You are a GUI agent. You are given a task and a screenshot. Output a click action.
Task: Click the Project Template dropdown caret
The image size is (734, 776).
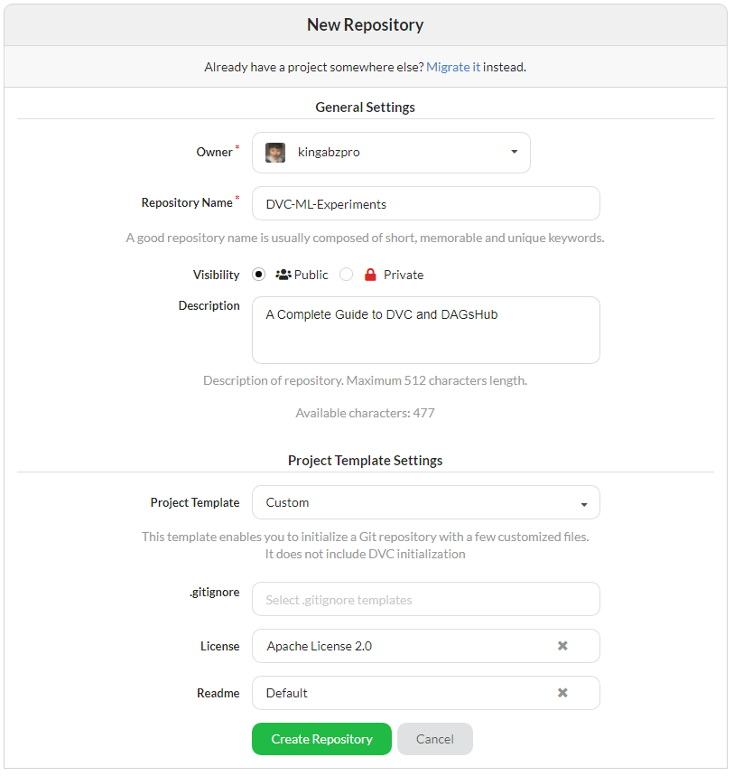pos(584,503)
